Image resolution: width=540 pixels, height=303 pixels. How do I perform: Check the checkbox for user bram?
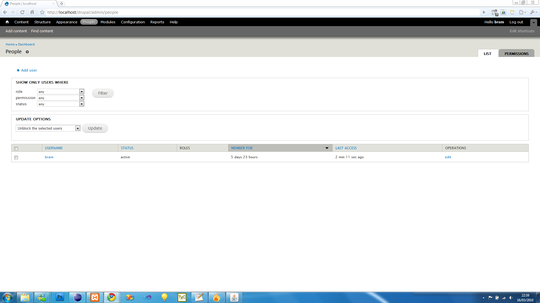pyautogui.click(x=16, y=157)
